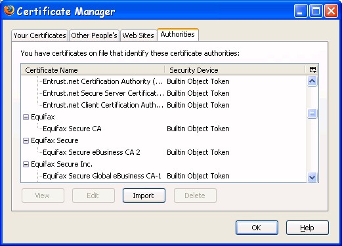Click Builtin Object Token beside Equifax Secure CA
Screen dimensions: 342x246
(198, 129)
